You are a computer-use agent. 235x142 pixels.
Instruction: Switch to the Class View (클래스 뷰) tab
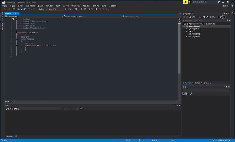click(x=208, y=83)
